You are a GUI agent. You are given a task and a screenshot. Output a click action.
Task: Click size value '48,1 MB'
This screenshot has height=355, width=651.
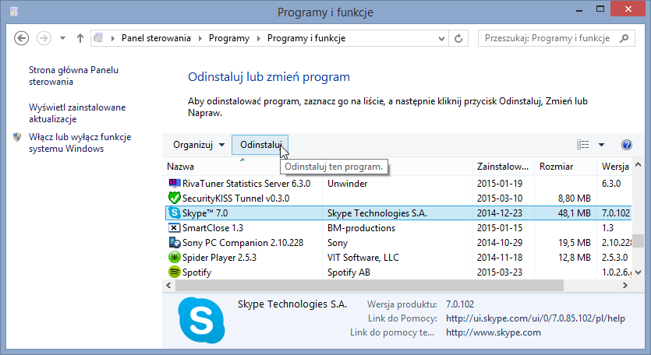tap(574, 213)
